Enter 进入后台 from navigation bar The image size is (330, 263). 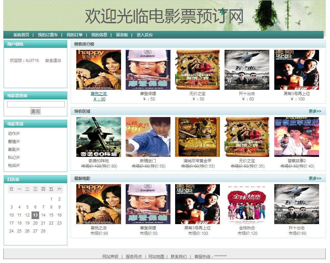145,35
